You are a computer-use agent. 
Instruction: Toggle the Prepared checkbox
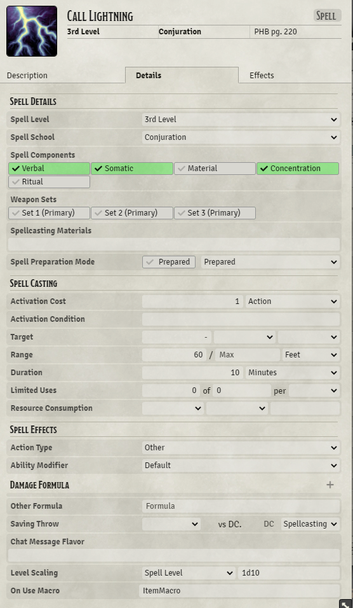[x=169, y=262]
